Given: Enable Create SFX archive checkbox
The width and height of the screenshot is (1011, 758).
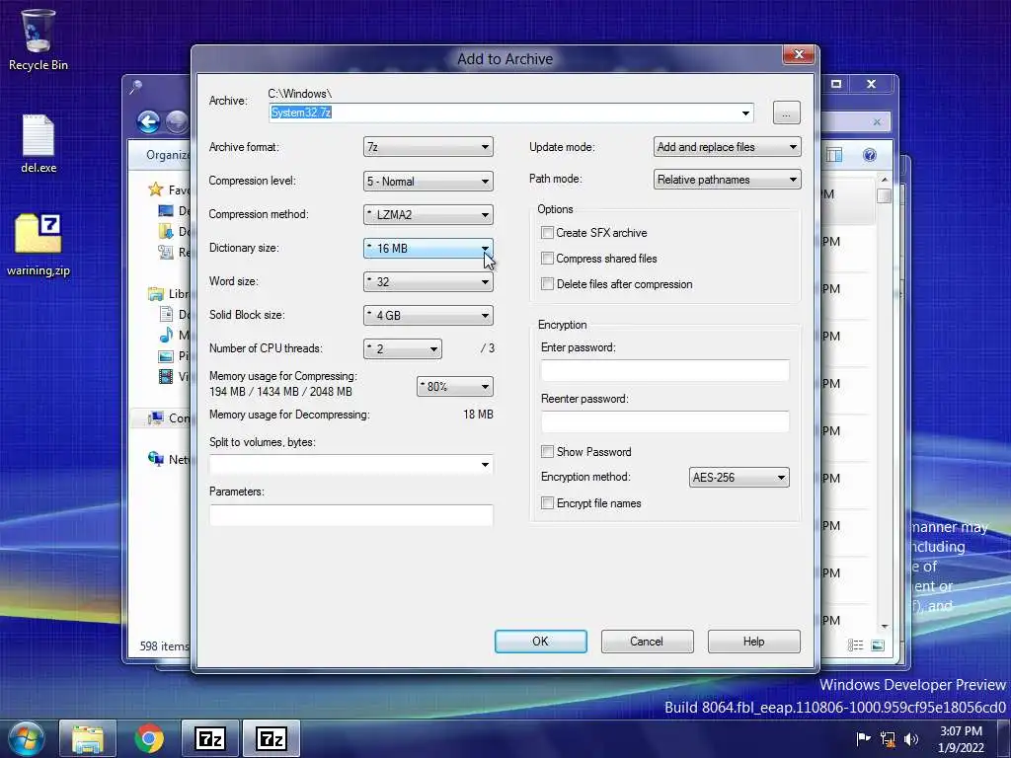Looking at the screenshot, I should pyautogui.click(x=547, y=233).
